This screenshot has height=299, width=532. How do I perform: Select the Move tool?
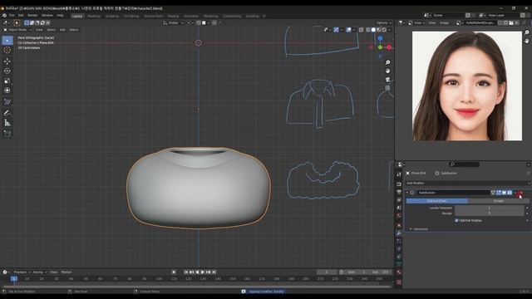click(7, 61)
